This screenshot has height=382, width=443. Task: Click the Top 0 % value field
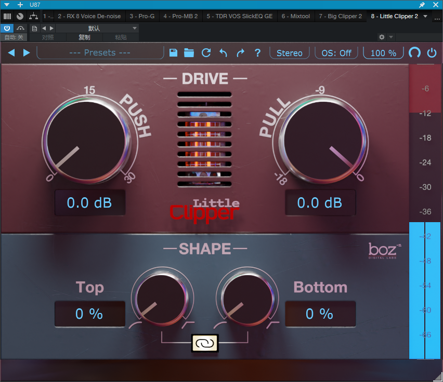(90, 314)
